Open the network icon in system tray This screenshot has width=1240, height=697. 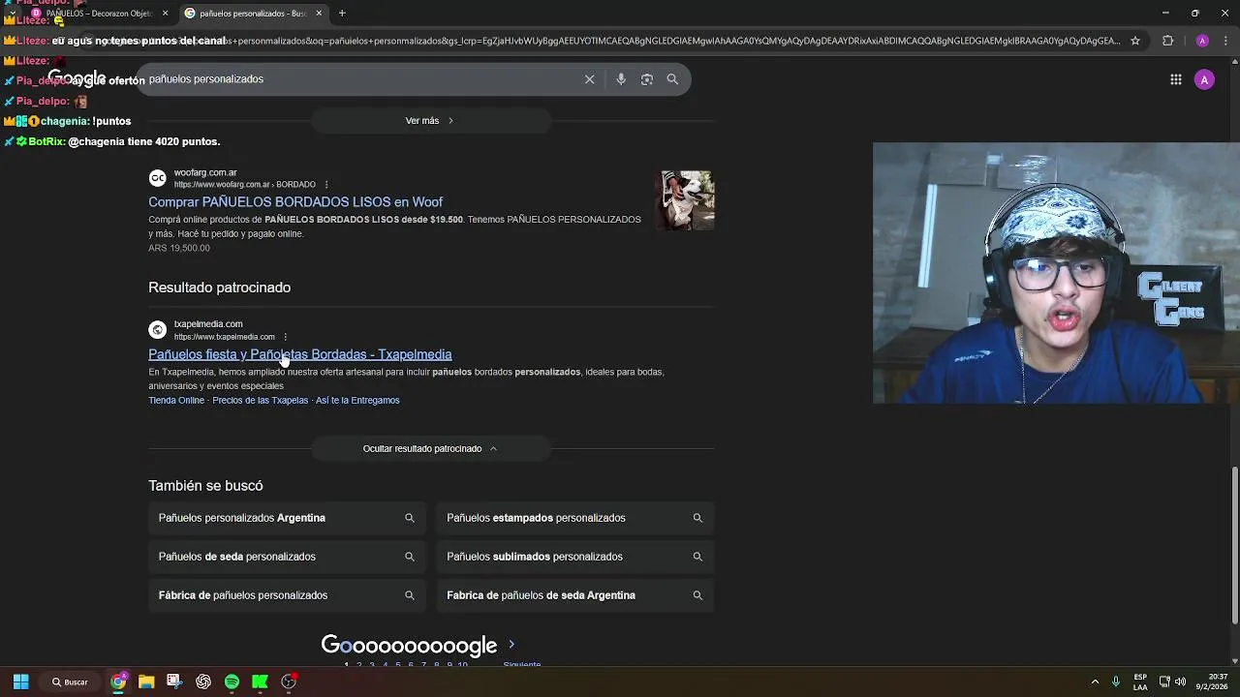click(1164, 682)
